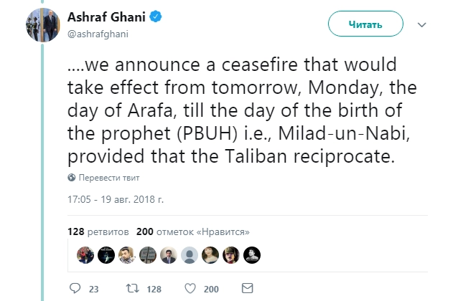Click the last avatar in likers row
Image resolution: width=453 pixels, height=301 pixels.
coord(252,254)
